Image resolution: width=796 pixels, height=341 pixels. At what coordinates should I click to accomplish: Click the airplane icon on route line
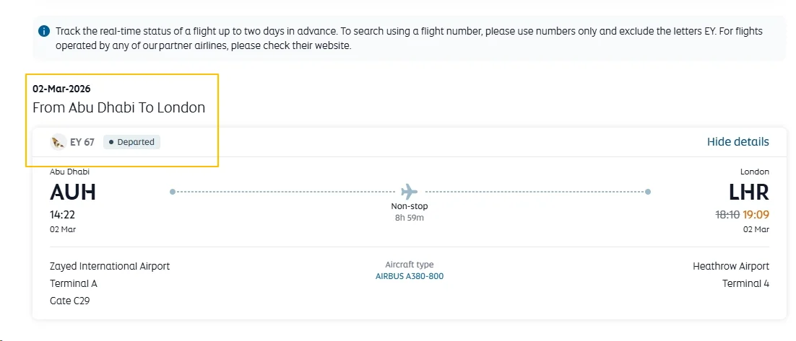coord(409,192)
